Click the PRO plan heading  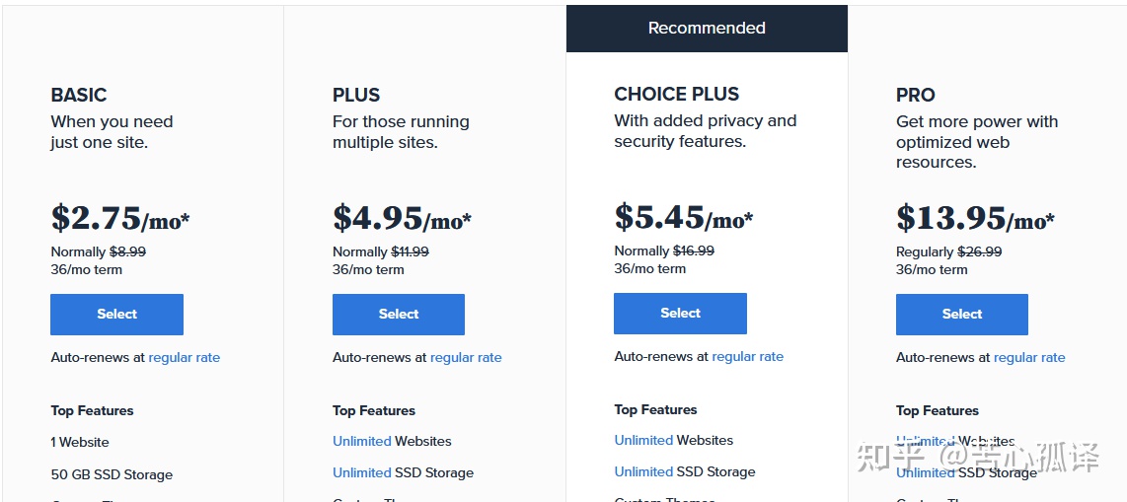pos(915,96)
